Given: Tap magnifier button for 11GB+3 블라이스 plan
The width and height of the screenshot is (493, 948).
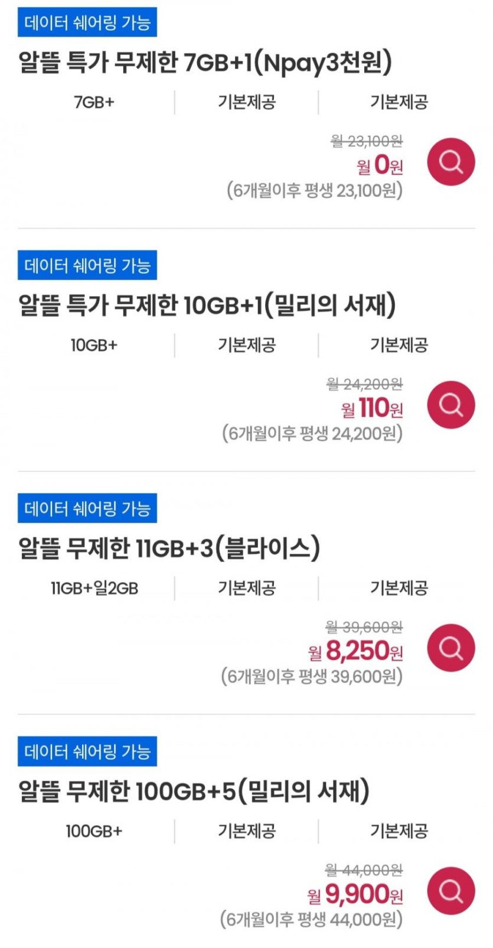Looking at the screenshot, I should [451, 648].
